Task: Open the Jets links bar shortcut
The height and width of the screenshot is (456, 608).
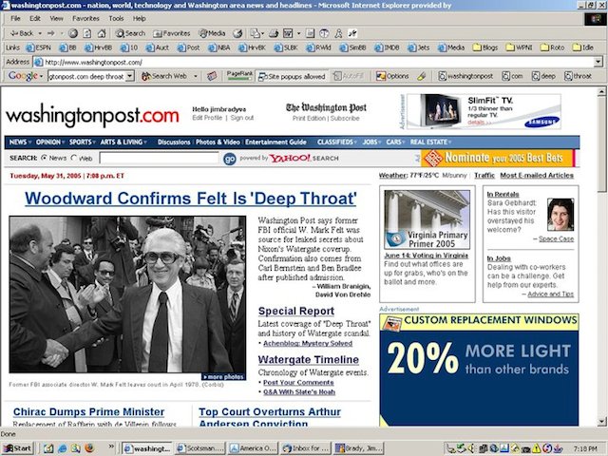Action: point(419,47)
